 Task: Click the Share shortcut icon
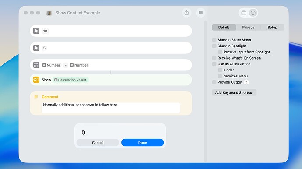(186, 13)
